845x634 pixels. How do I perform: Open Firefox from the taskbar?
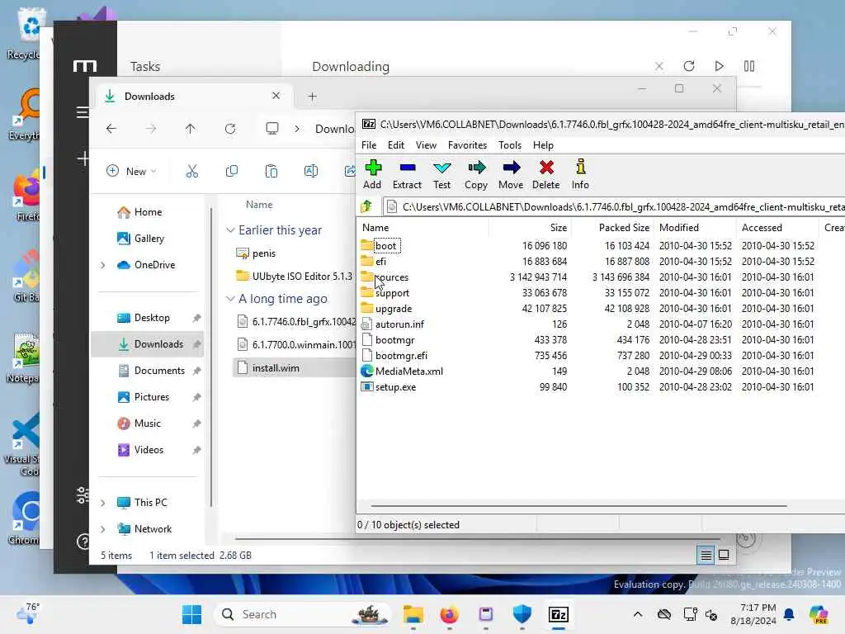(x=449, y=614)
